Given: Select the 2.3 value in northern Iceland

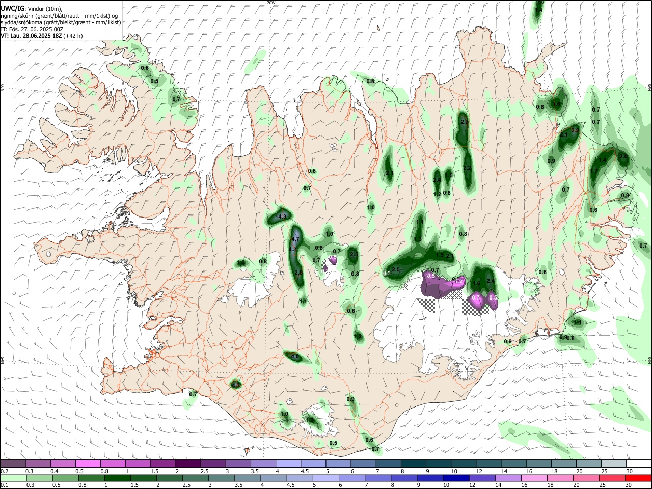Looking at the screenshot, I should 464,122.
